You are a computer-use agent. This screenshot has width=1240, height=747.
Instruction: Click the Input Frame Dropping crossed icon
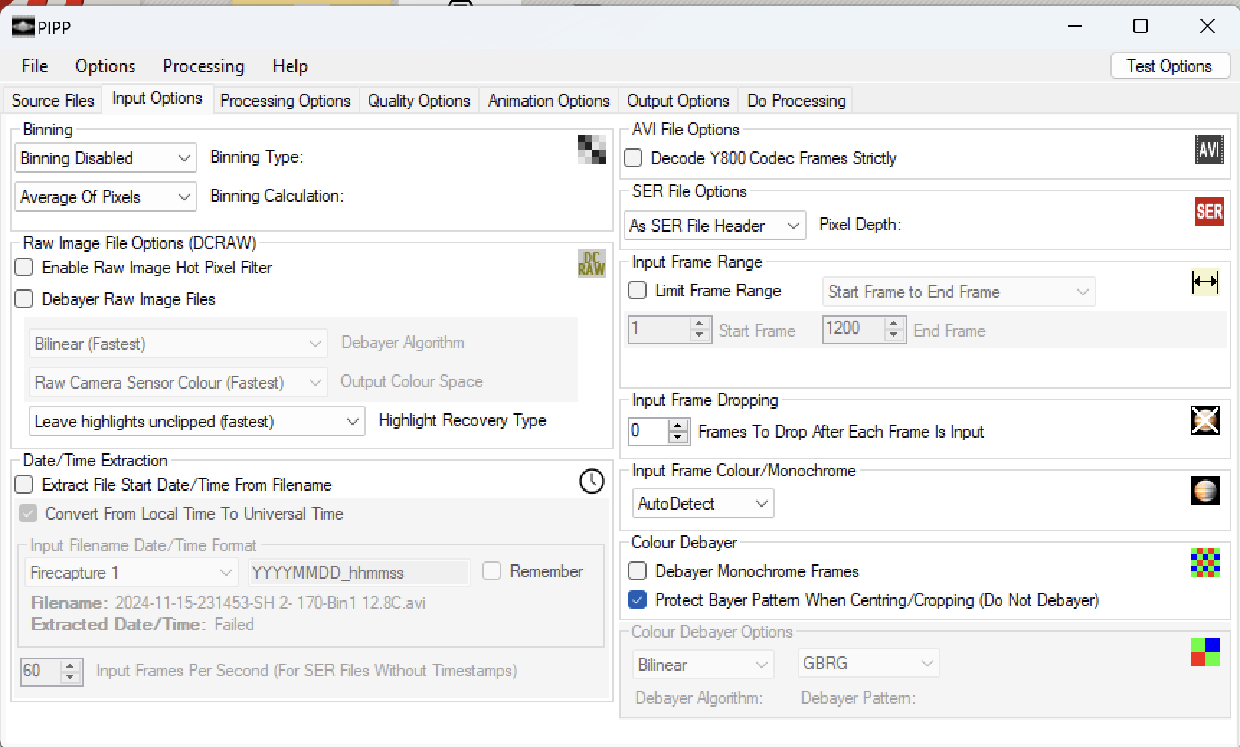(1205, 420)
